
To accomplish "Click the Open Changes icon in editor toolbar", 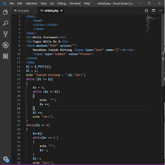I will [146, 11].
